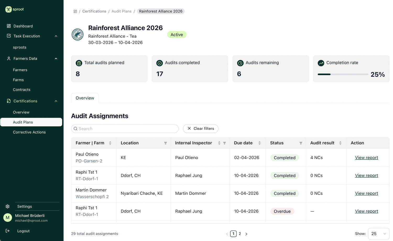393x241 pixels.
Task: Open Farmers in the sidebar
Action: pyautogui.click(x=20, y=70)
